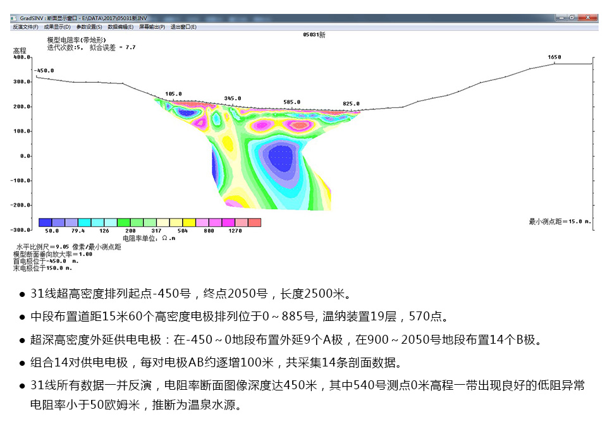Pick the bright green legend swatch
Viewport: 607px width, 429px height.
click(123, 222)
